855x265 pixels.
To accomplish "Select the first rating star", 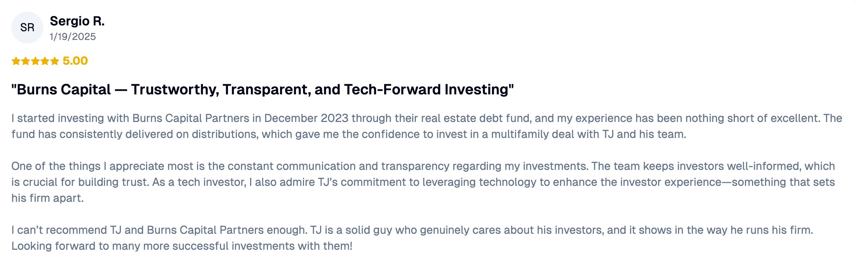I will [16, 61].
